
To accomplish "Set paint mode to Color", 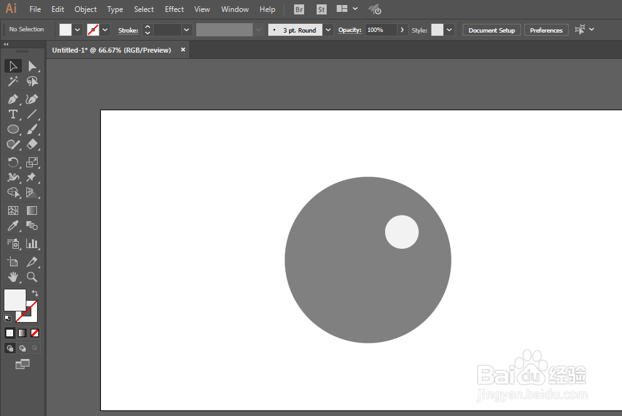I will 9,333.
